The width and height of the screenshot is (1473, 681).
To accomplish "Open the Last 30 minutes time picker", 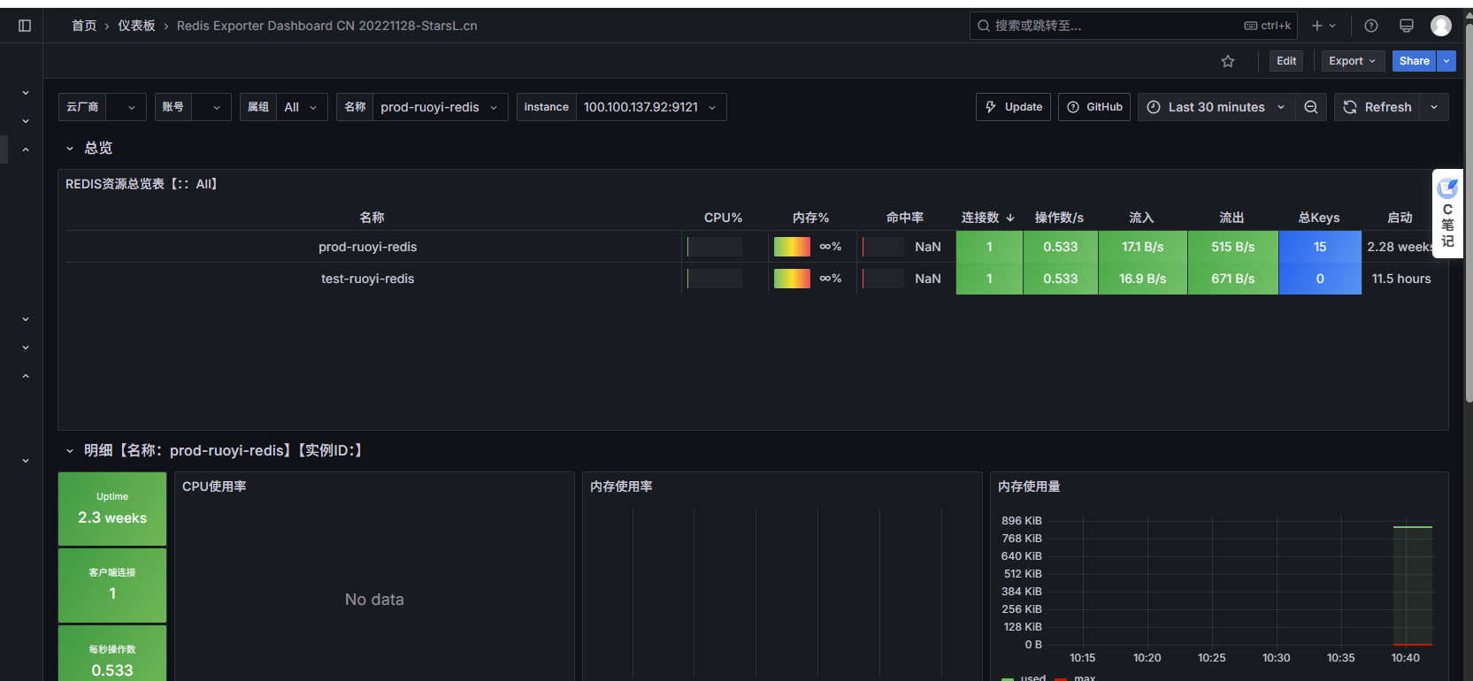I will pos(1216,107).
